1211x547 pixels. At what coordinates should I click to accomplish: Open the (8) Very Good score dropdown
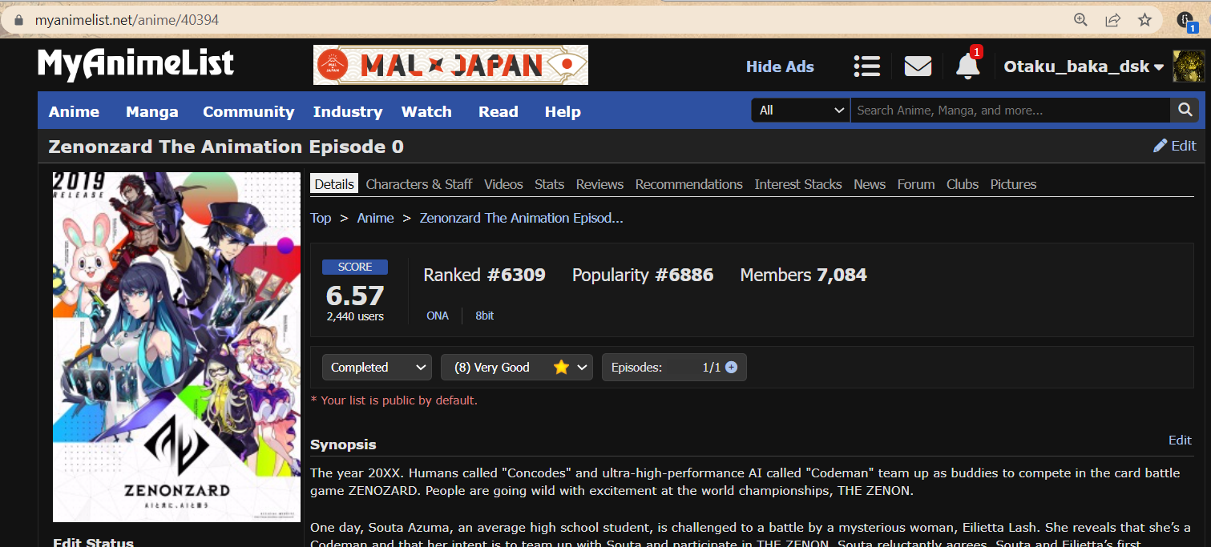tap(516, 368)
